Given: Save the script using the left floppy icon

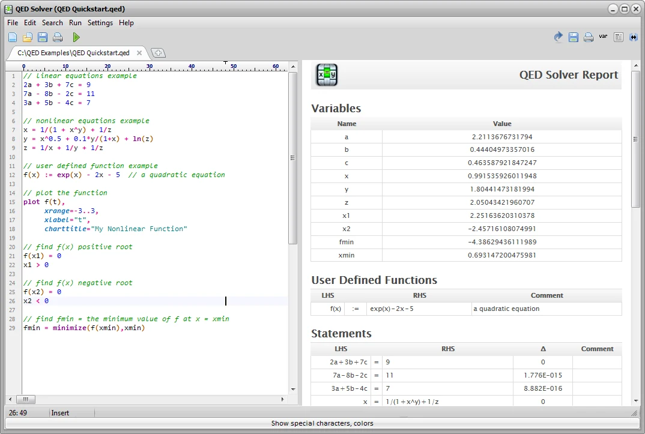Looking at the screenshot, I should (43, 37).
